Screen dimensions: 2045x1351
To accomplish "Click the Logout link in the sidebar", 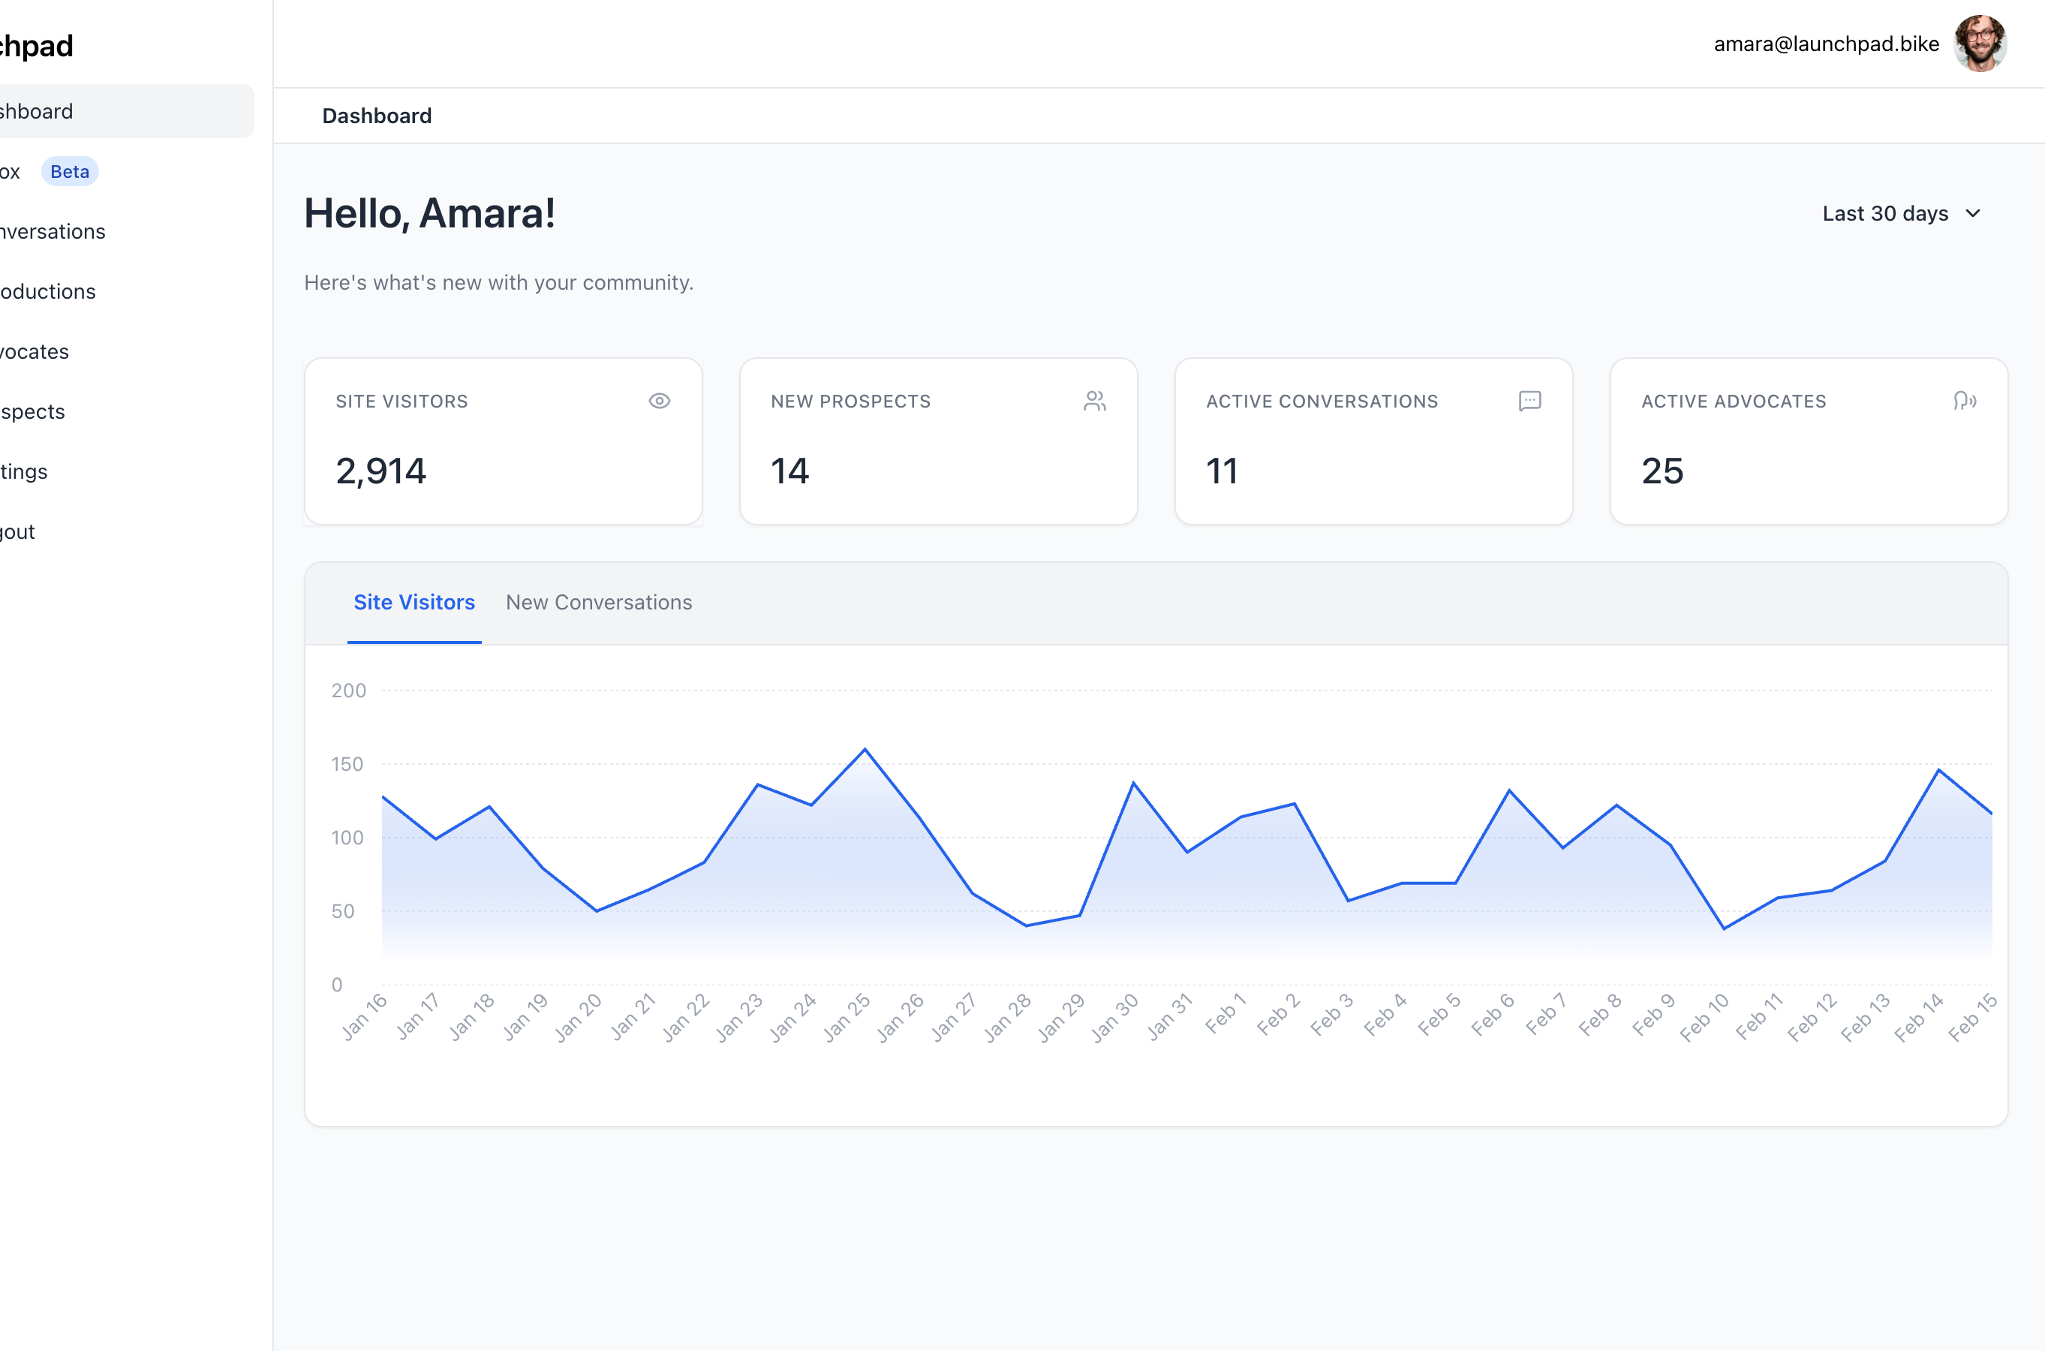I will 17,531.
